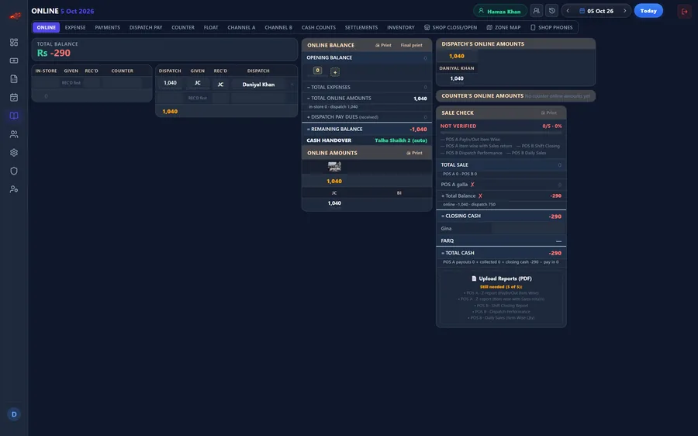Open the FLOAT tab
The width and height of the screenshot is (698, 436).
pyautogui.click(x=211, y=27)
